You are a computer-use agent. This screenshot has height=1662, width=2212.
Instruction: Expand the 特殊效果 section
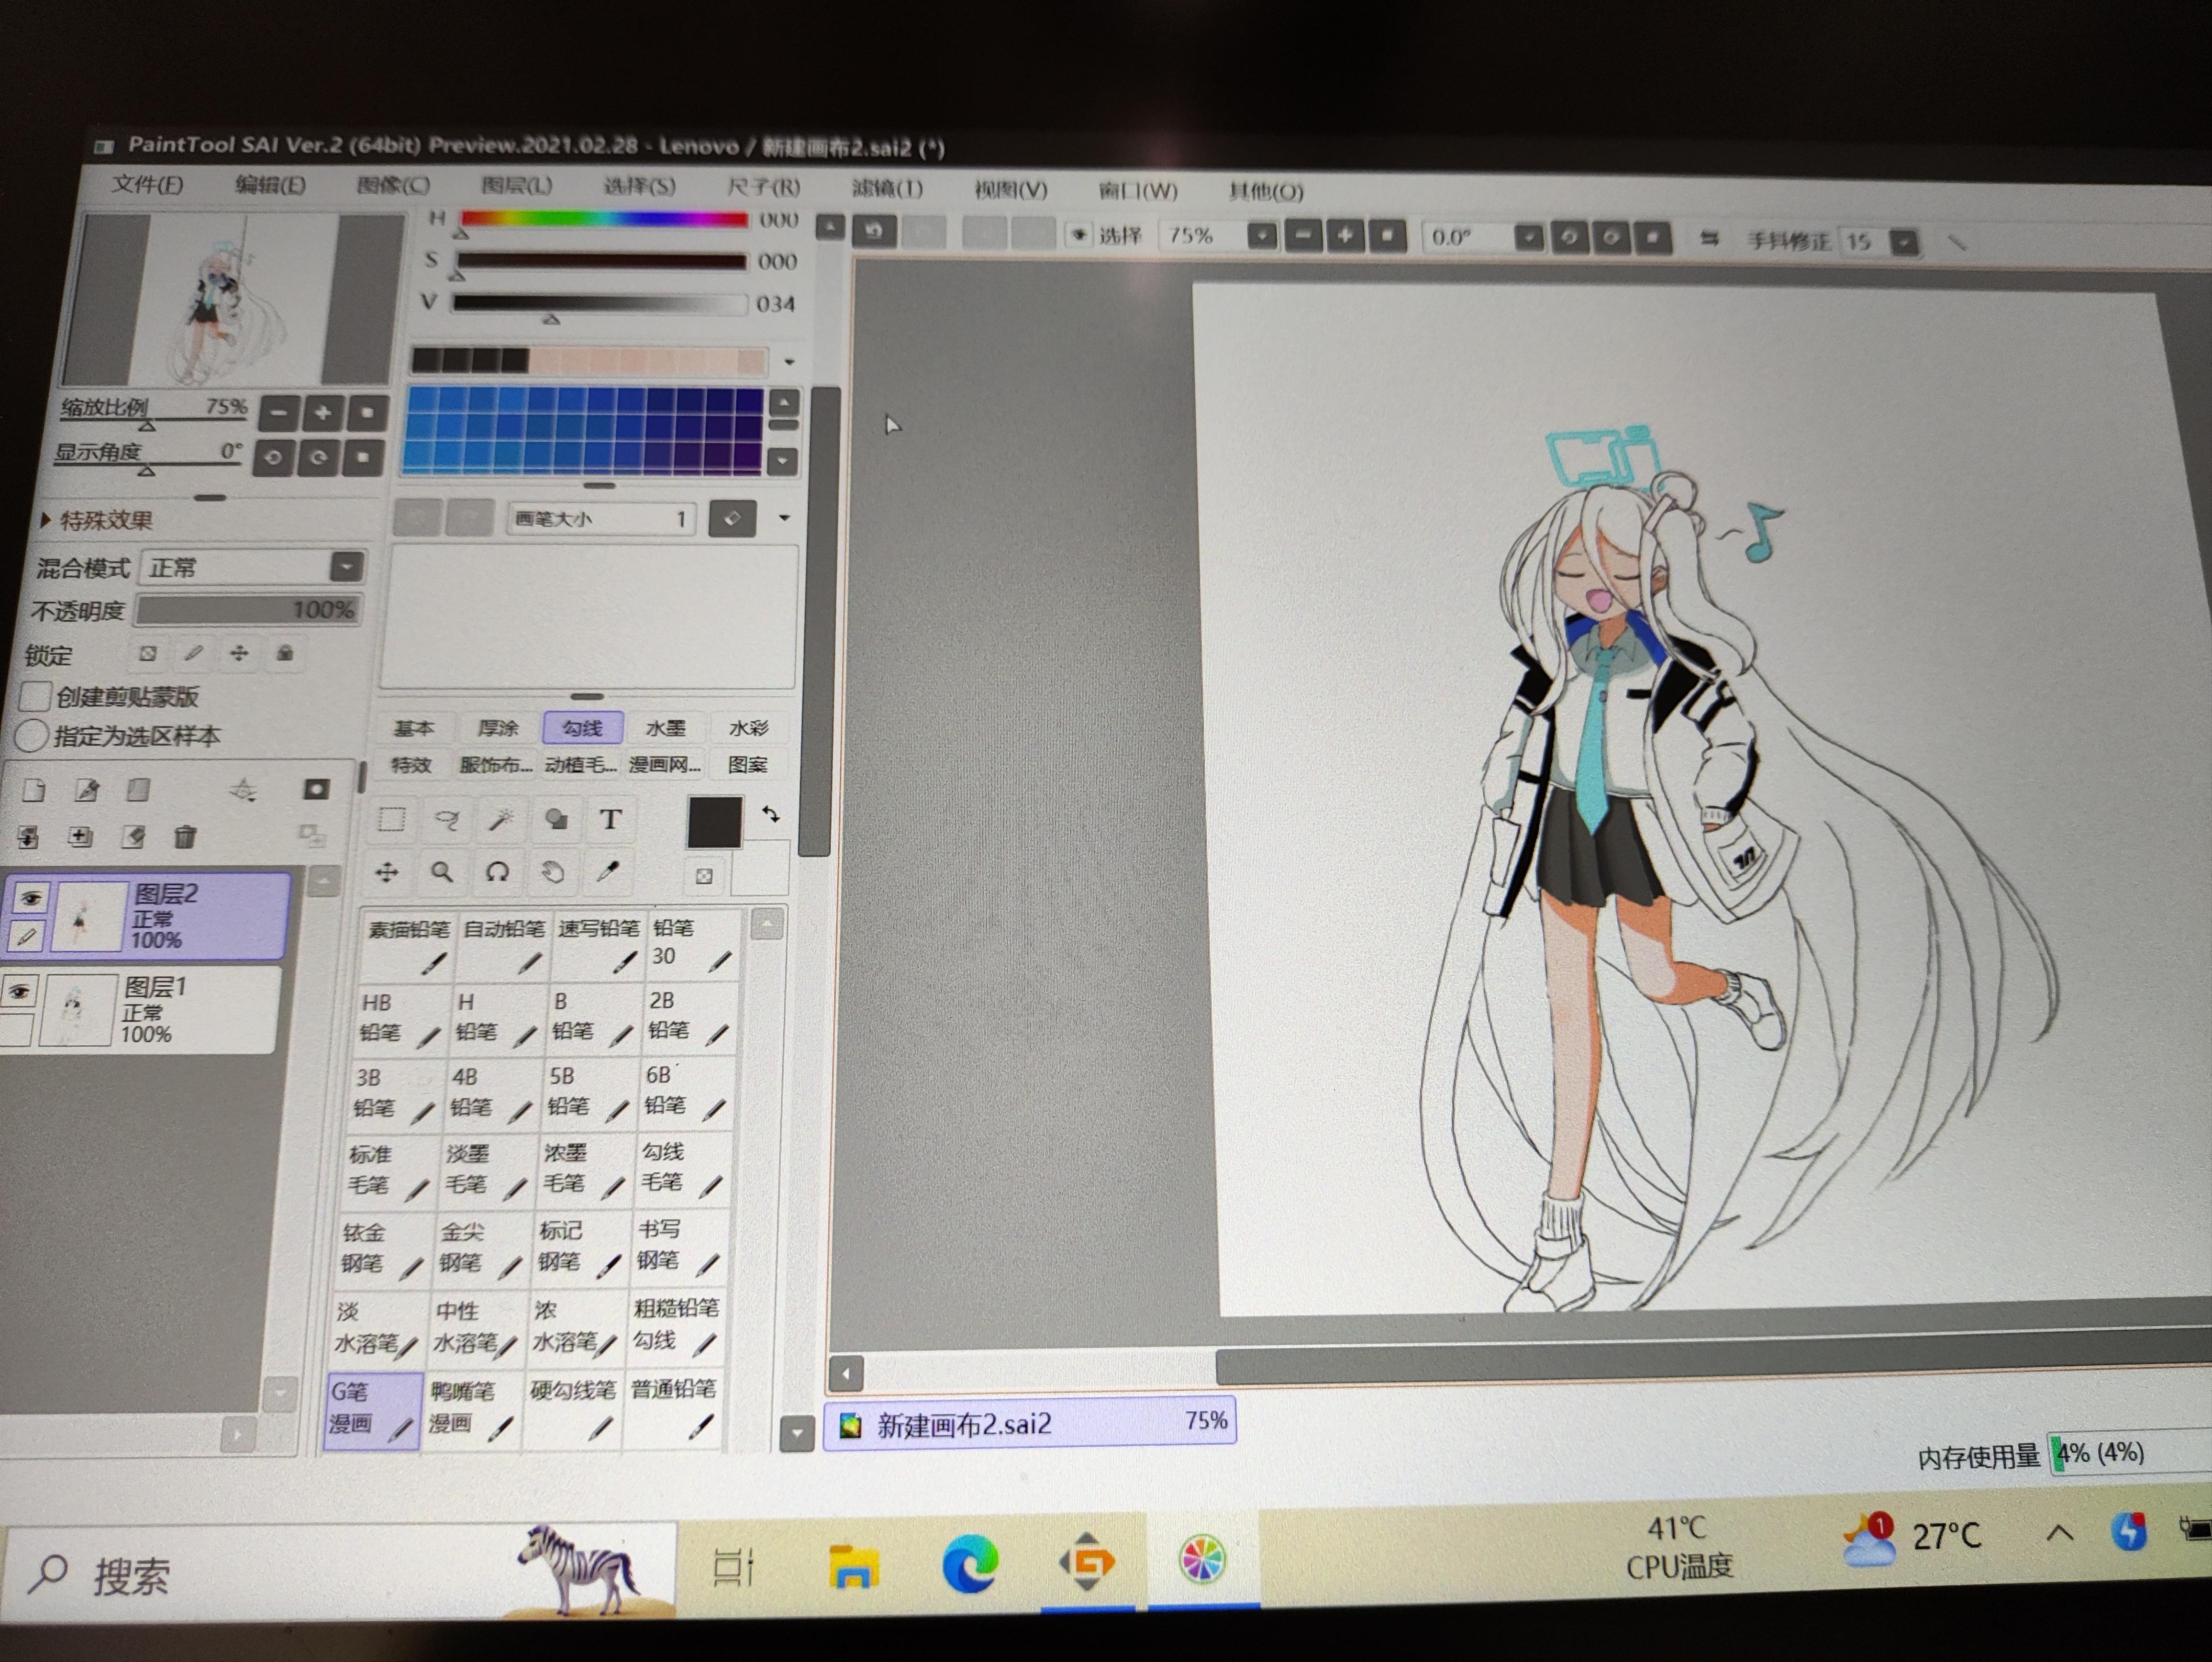click(46, 520)
